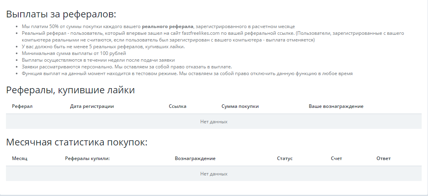The height and width of the screenshot is (196, 428).
Task: Click the bullet about минимум 5 реальных рефералов
Action: coord(103,47)
